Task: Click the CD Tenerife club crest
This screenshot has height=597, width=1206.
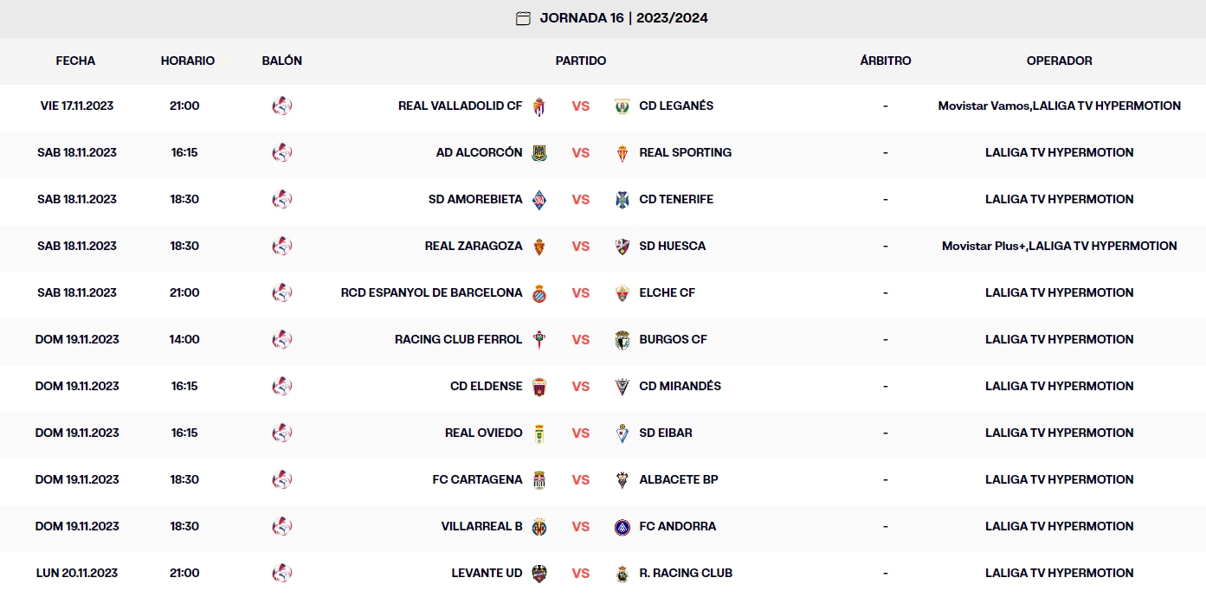Action: 622,199
